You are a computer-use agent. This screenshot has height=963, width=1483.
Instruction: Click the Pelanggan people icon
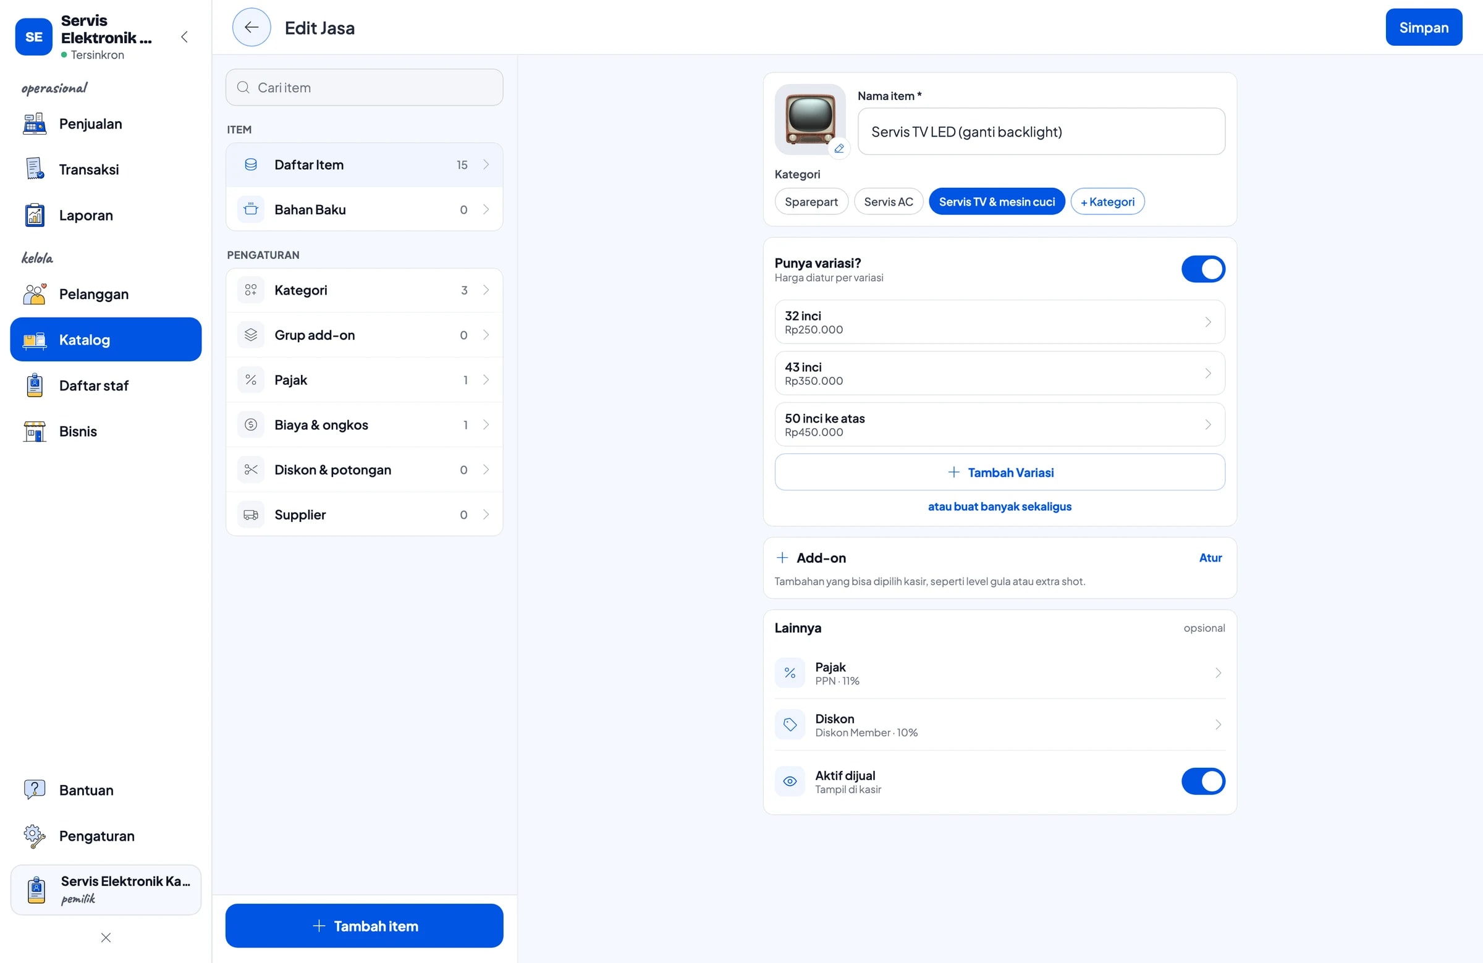[x=34, y=294]
